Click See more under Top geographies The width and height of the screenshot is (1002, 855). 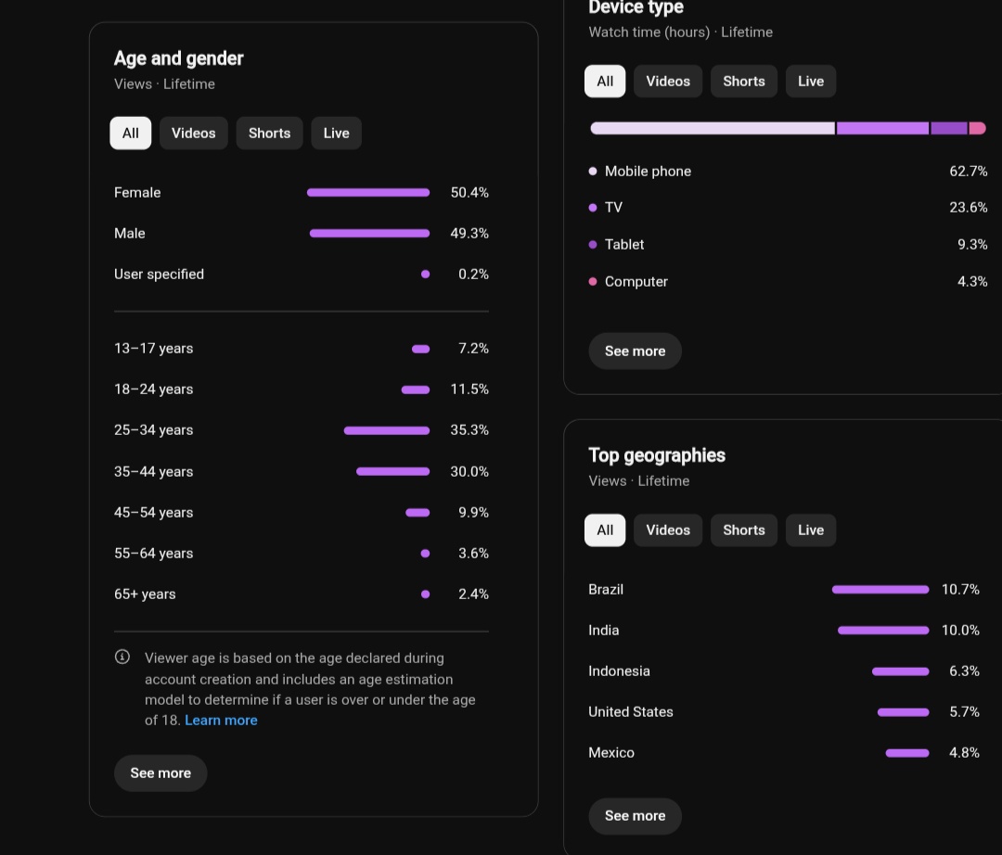636,815
